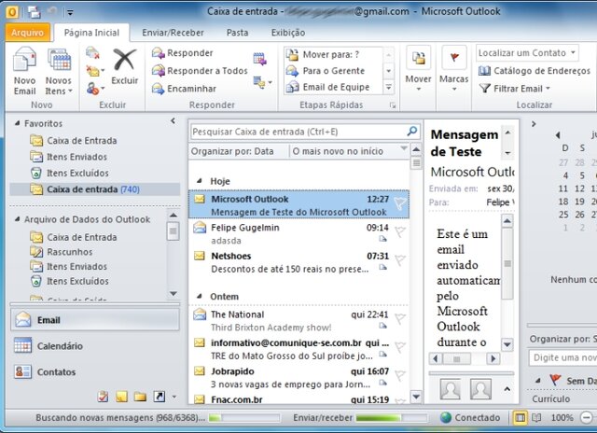Select the Para o Gerente quick step
The width and height of the screenshot is (597, 433).
[334, 71]
